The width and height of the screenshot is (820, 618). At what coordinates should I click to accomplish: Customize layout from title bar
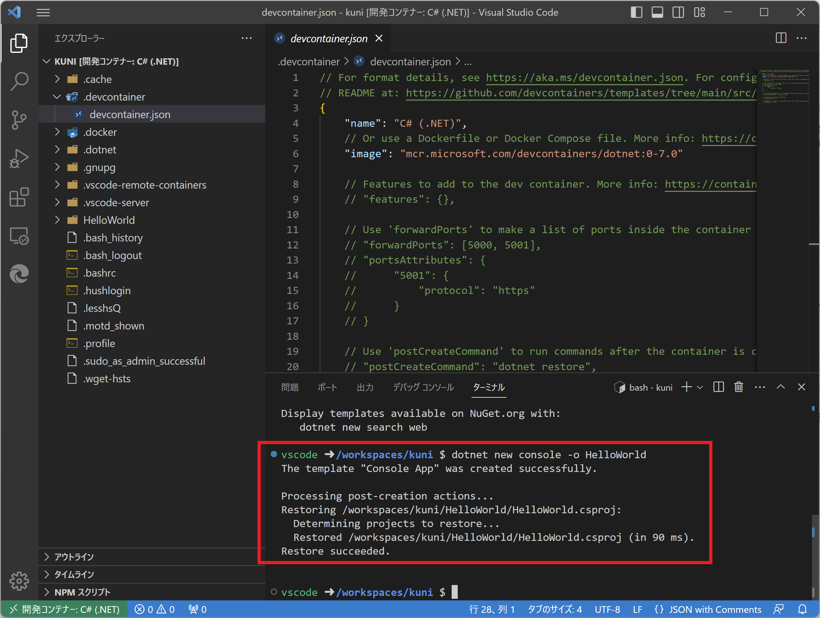point(699,12)
